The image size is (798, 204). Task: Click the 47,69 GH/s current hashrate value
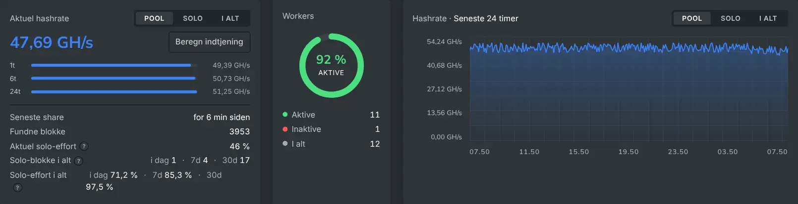(52, 42)
